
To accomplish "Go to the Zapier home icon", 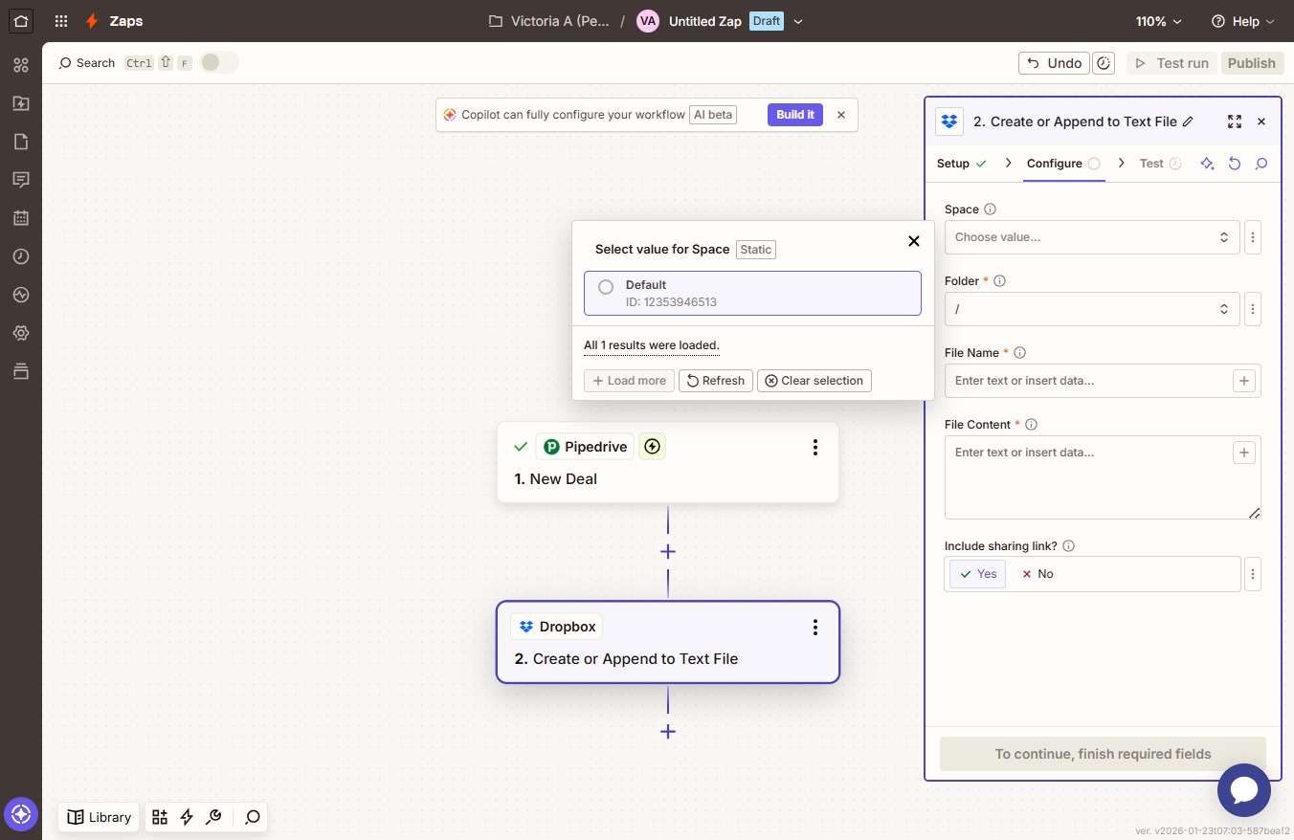I will click(x=21, y=20).
